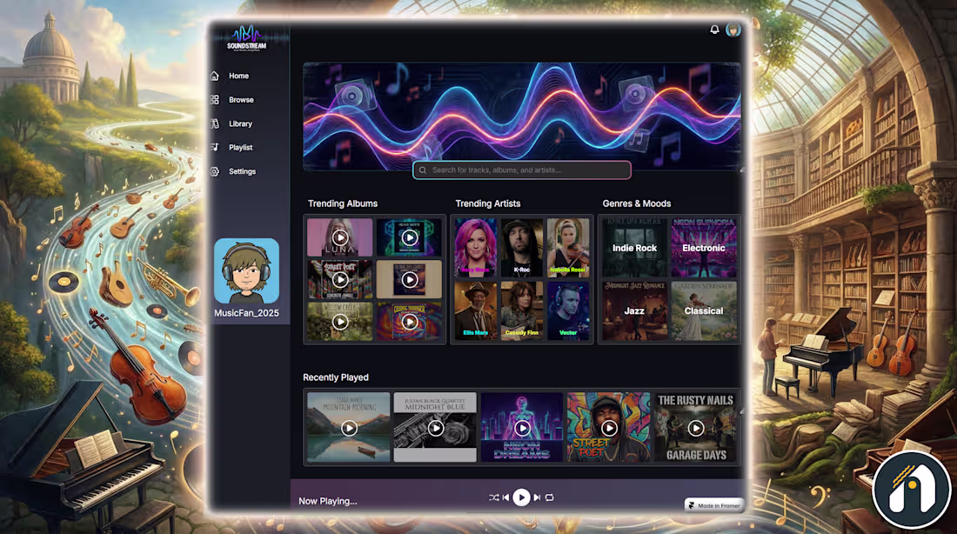This screenshot has width=957, height=534.
Task: Open Settings using the gear icon
Action: 213,171
